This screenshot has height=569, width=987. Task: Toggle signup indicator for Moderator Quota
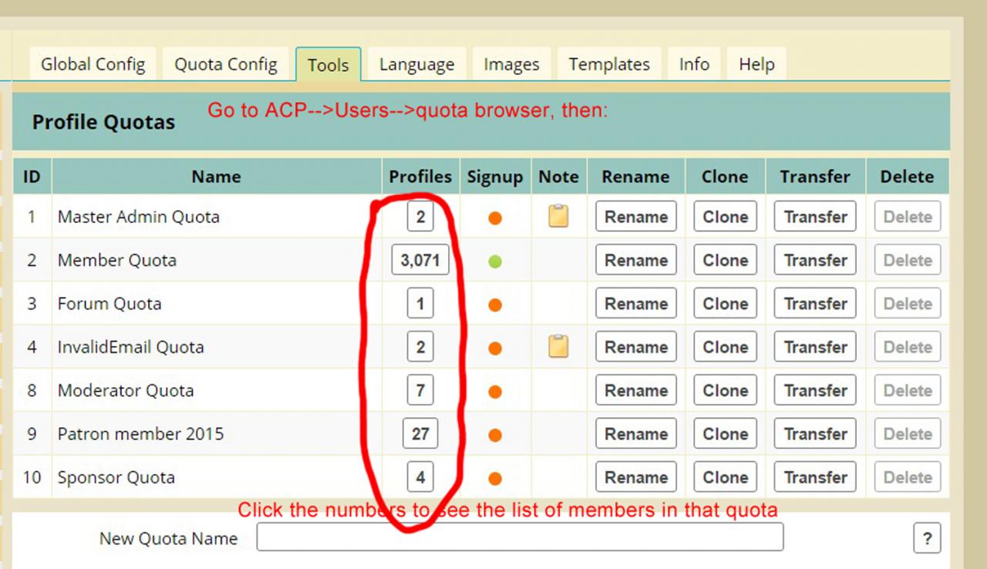[x=495, y=392]
